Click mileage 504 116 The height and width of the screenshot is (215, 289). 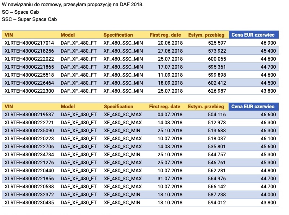217,115
